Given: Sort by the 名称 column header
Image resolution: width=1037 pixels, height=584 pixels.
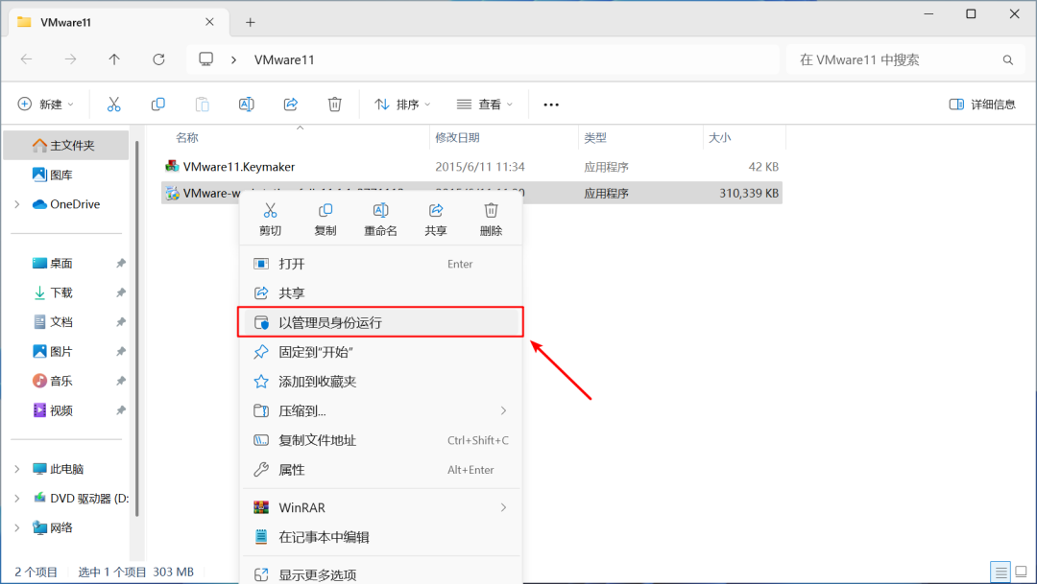Looking at the screenshot, I should (x=187, y=137).
